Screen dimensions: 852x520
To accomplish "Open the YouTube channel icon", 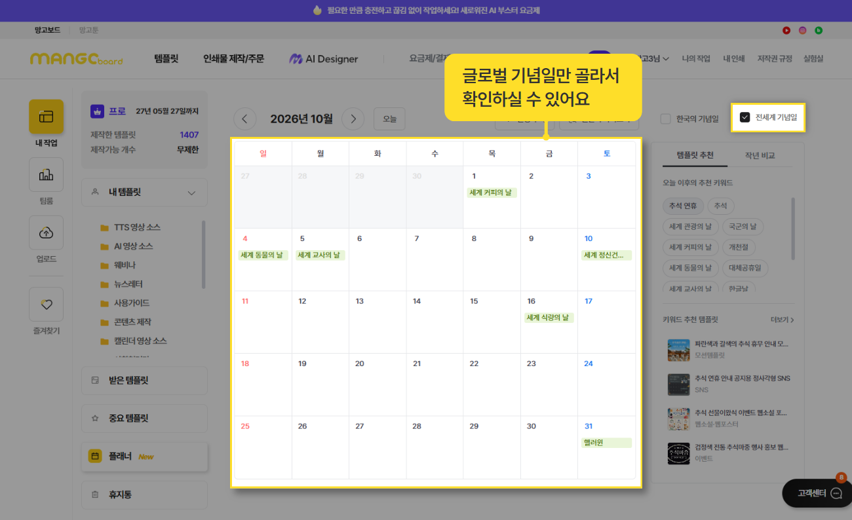I will 786,30.
